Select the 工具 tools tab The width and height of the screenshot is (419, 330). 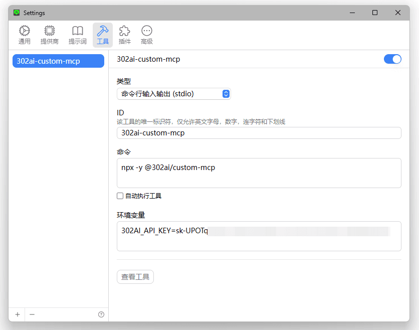coord(103,35)
